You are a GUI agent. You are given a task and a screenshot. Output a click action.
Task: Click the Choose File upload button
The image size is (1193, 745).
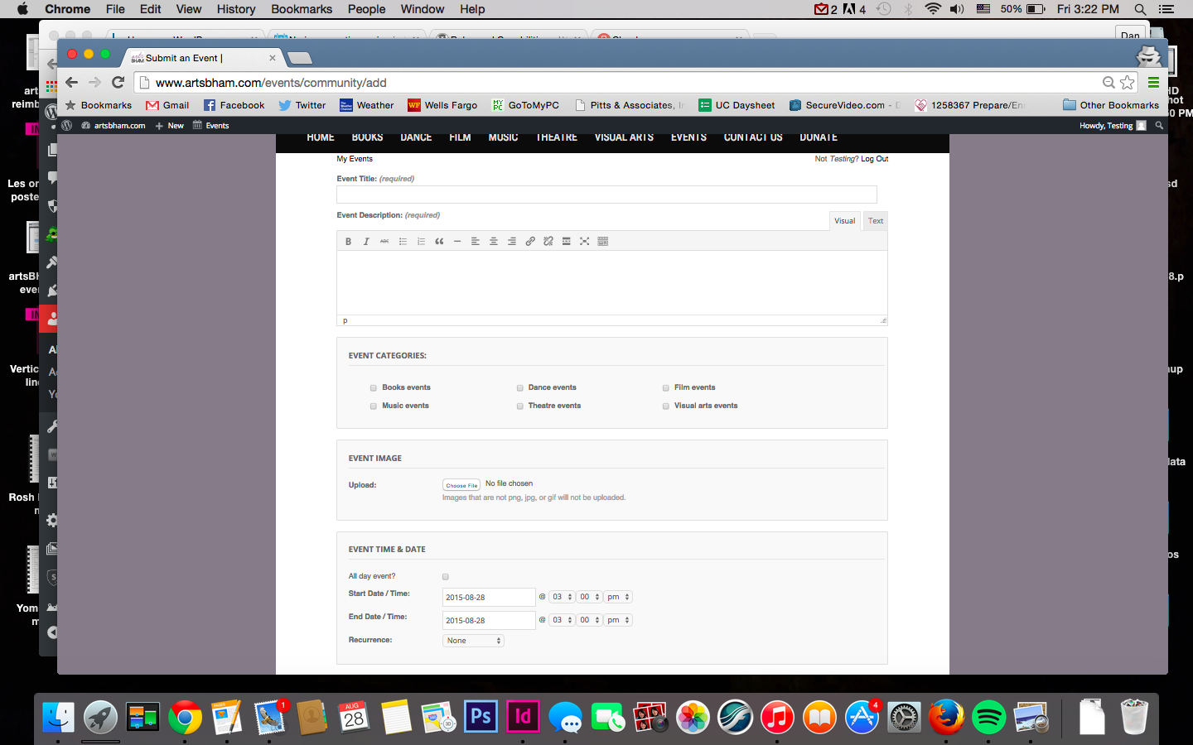coord(461,485)
